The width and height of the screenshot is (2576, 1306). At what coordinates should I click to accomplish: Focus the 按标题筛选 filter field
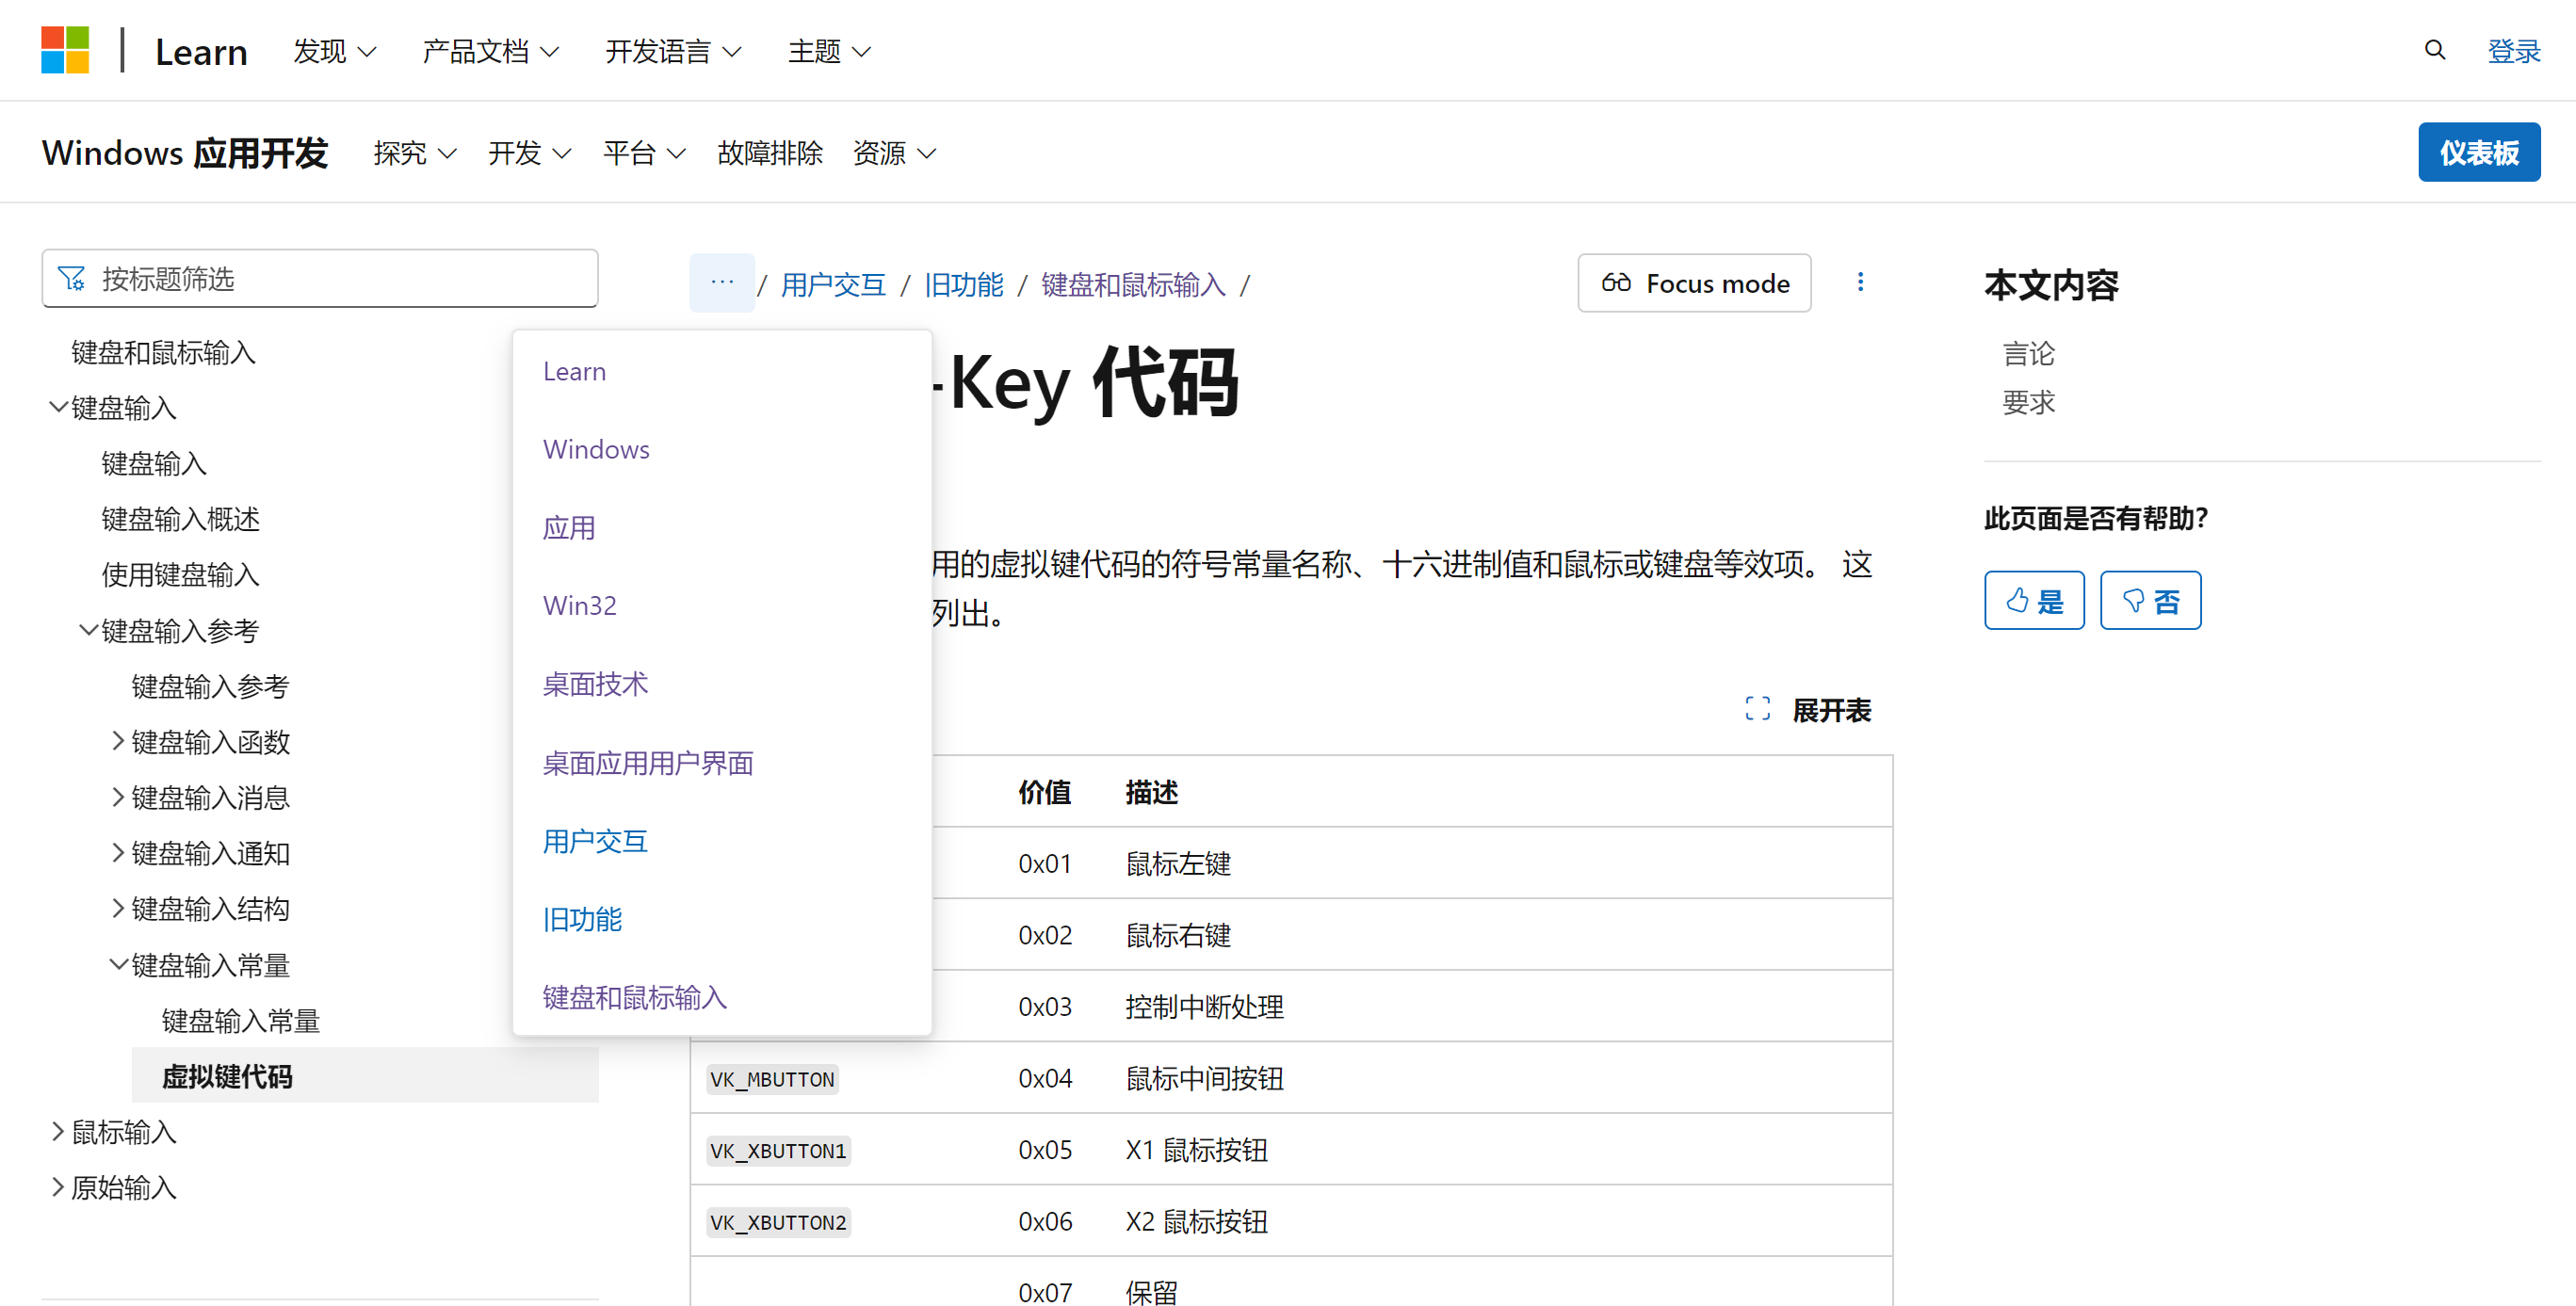click(x=320, y=279)
